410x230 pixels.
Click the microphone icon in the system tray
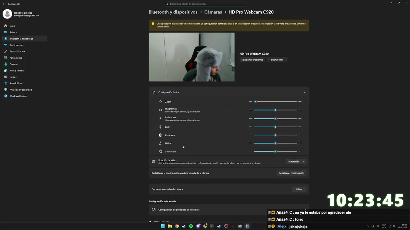click(378, 226)
